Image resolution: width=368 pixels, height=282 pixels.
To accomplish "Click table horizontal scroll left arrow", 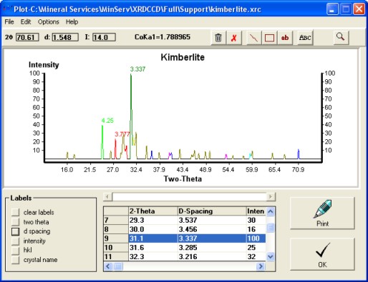I will [x=108, y=266].
